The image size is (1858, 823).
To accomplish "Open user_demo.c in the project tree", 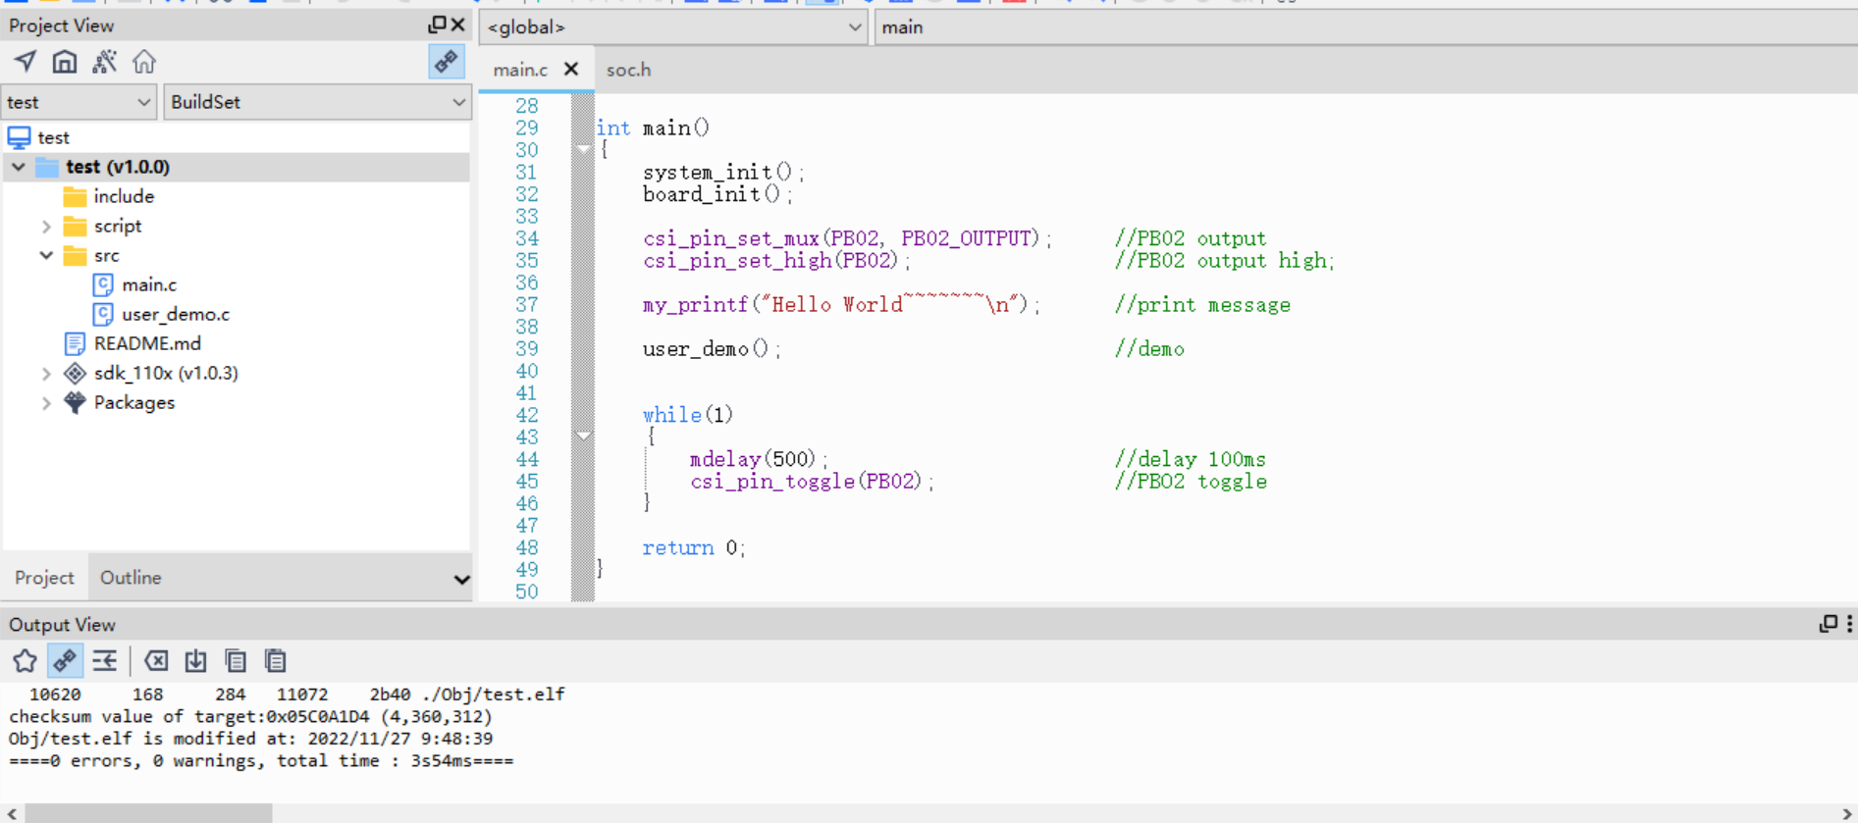I will pos(176,314).
